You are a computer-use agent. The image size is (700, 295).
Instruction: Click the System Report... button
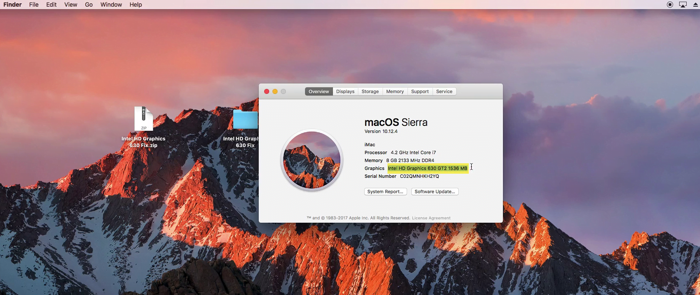point(385,192)
